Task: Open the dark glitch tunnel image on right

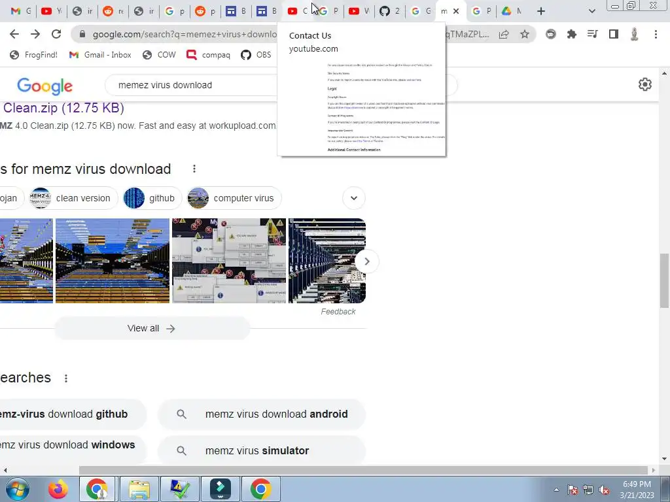Action: [327, 261]
